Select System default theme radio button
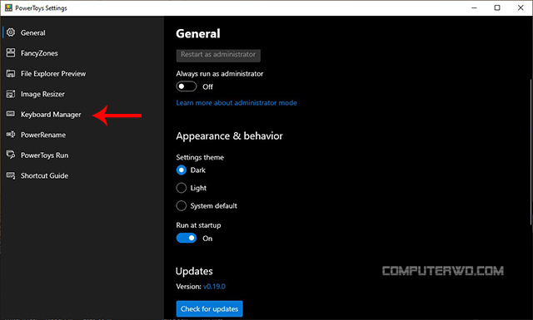The image size is (533, 320). click(x=182, y=205)
